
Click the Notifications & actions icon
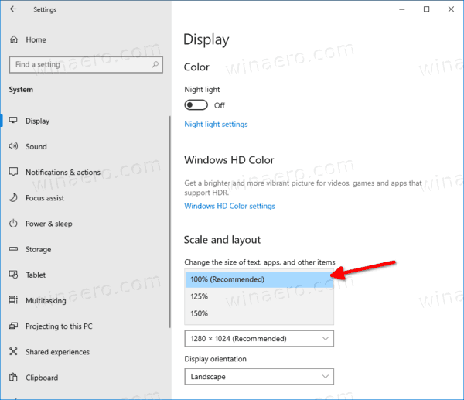(x=13, y=172)
